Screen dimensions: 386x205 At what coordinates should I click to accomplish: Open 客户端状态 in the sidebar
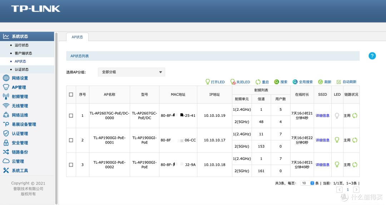[x=23, y=53]
